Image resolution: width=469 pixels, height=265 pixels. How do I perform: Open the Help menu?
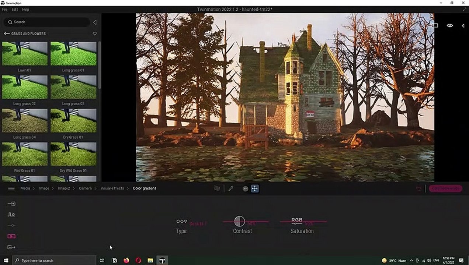click(25, 9)
